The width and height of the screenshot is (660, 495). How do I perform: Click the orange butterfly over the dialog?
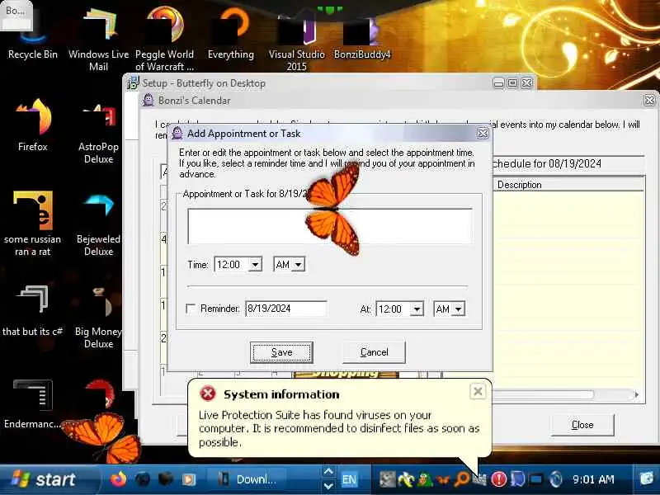tap(333, 210)
